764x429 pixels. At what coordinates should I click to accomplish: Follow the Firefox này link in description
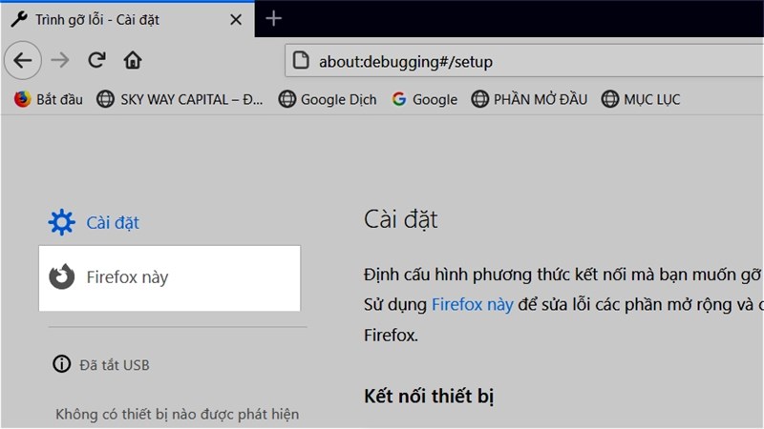(472, 305)
